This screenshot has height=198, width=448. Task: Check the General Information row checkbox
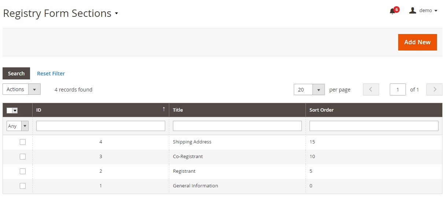pos(23,186)
